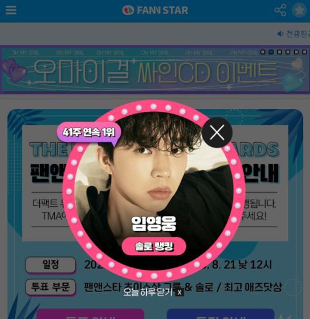Click the purple button at bottom left
Image resolution: width=310 pixels, height=319 pixels.
point(90,314)
